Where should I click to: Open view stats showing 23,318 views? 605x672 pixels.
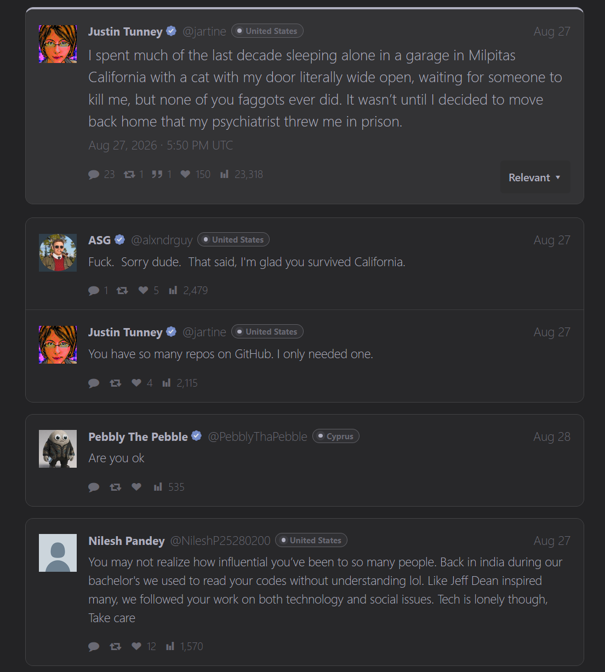coord(241,174)
